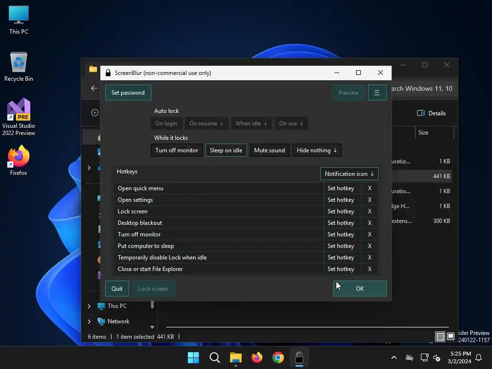Open the On resume dropdown
The width and height of the screenshot is (492, 369).
pyautogui.click(x=206, y=123)
